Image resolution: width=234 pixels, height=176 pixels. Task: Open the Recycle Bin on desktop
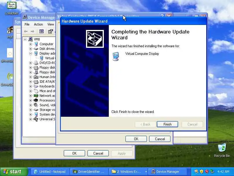(222, 150)
